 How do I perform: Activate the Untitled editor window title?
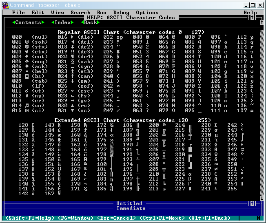click(x=129, y=203)
